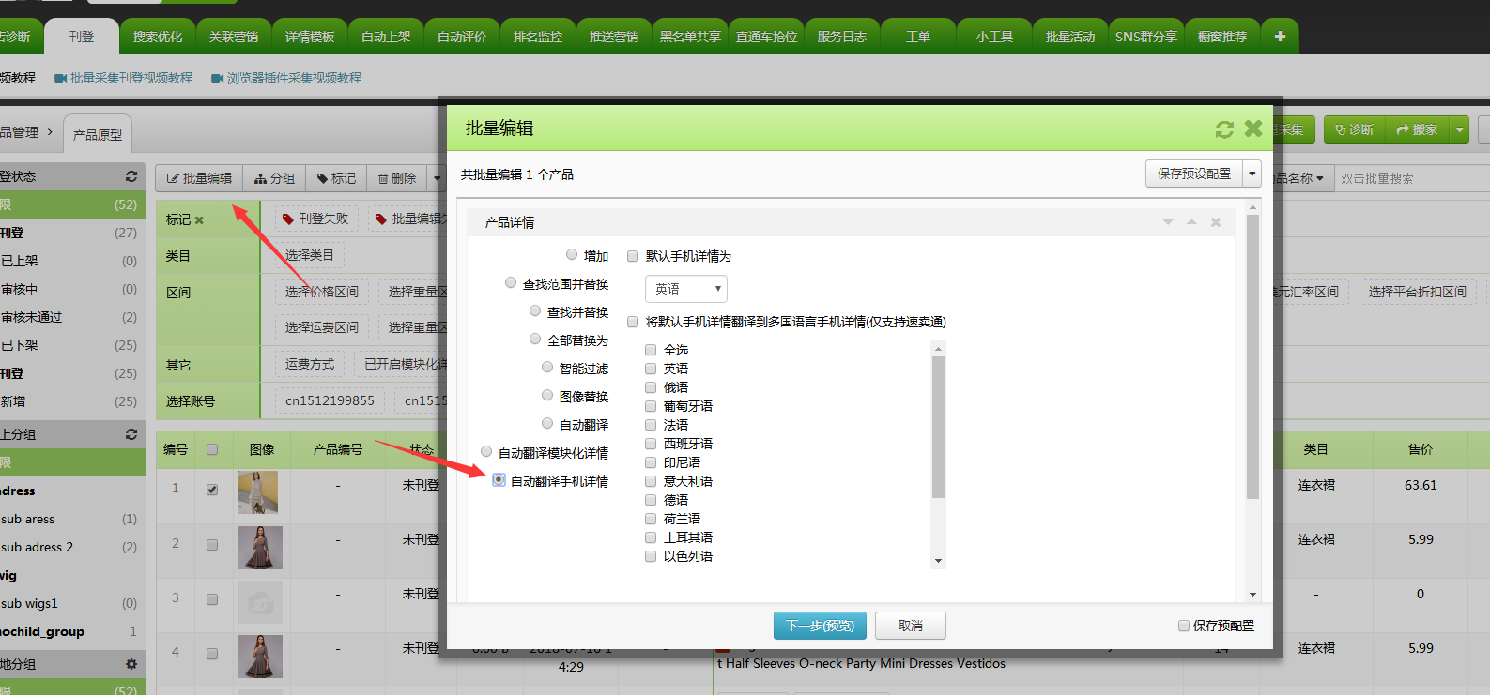Click product row 2 dress thumbnail
Viewport: 1490px width, 695px height.
259,547
